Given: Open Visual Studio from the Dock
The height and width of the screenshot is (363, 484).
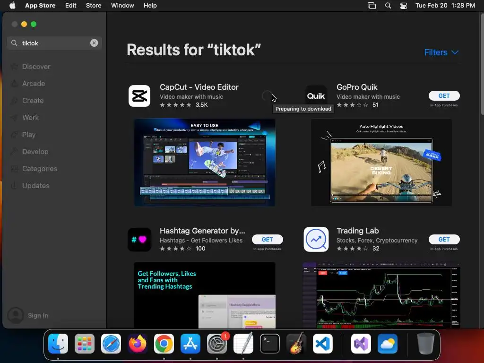Looking at the screenshot, I should [361, 344].
